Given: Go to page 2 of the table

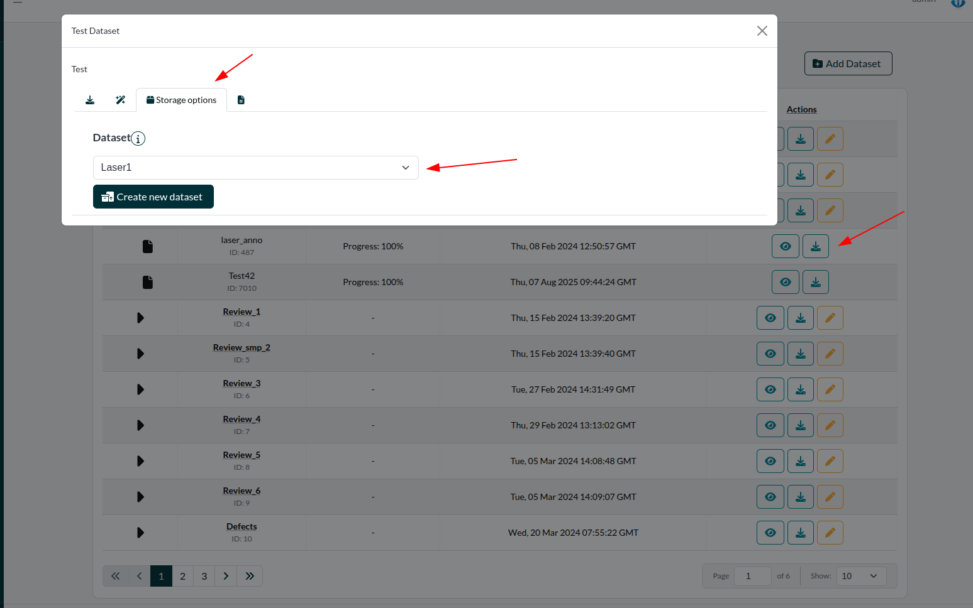Looking at the screenshot, I should pos(182,576).
